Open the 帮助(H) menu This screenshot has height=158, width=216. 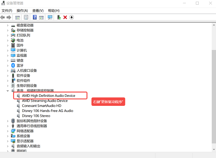54,10
